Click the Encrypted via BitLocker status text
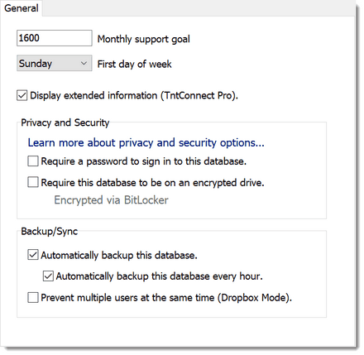This screenshot has height=355, width=364. tap(111, 200)
